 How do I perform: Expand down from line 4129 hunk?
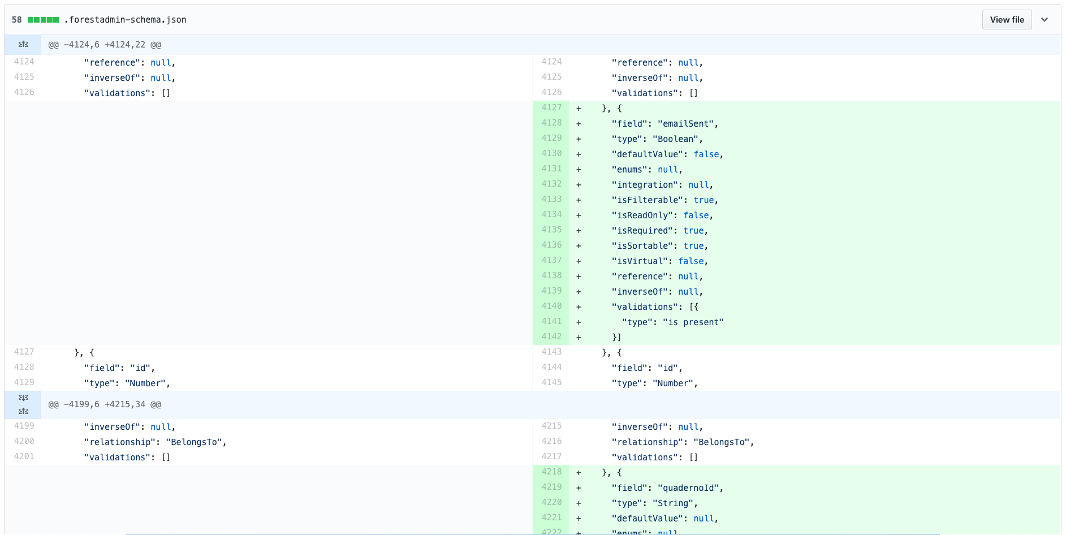pos(23,398)
